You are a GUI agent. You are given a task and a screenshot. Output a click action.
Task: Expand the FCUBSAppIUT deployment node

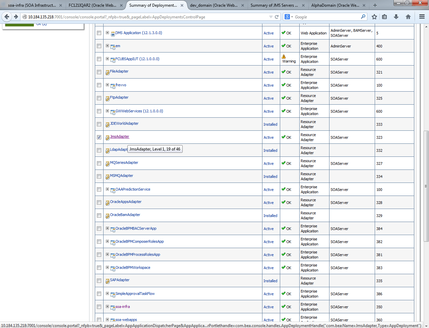107,59
